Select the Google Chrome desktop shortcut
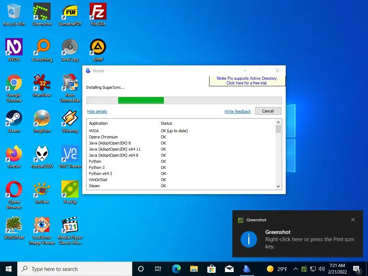Screen dimensions: 368x276 (x=14, y=88)
